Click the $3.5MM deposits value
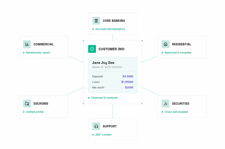This screenshot has height=149, width=225. (x=128, y=76)
